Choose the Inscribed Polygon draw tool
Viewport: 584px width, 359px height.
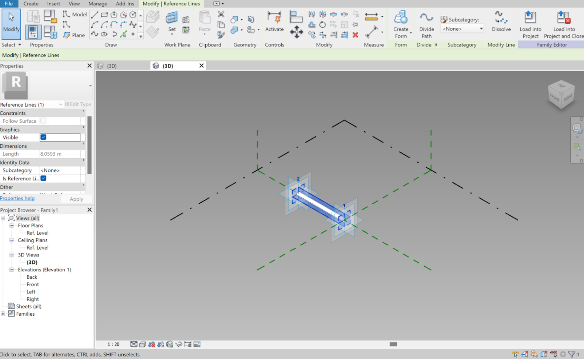[114, 15]
